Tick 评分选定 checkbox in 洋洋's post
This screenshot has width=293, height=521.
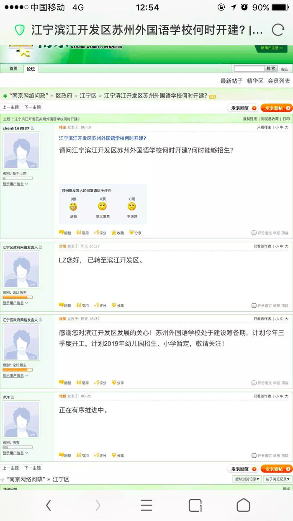pos(254,456)
